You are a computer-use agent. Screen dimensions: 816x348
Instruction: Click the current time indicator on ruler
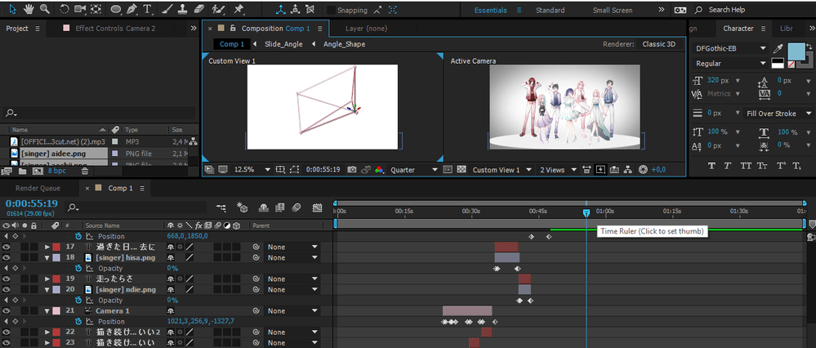point(586,212)
